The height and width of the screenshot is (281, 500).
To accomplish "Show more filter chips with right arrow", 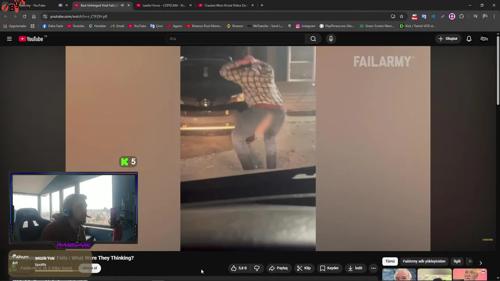I will click(x=480, y=263).
